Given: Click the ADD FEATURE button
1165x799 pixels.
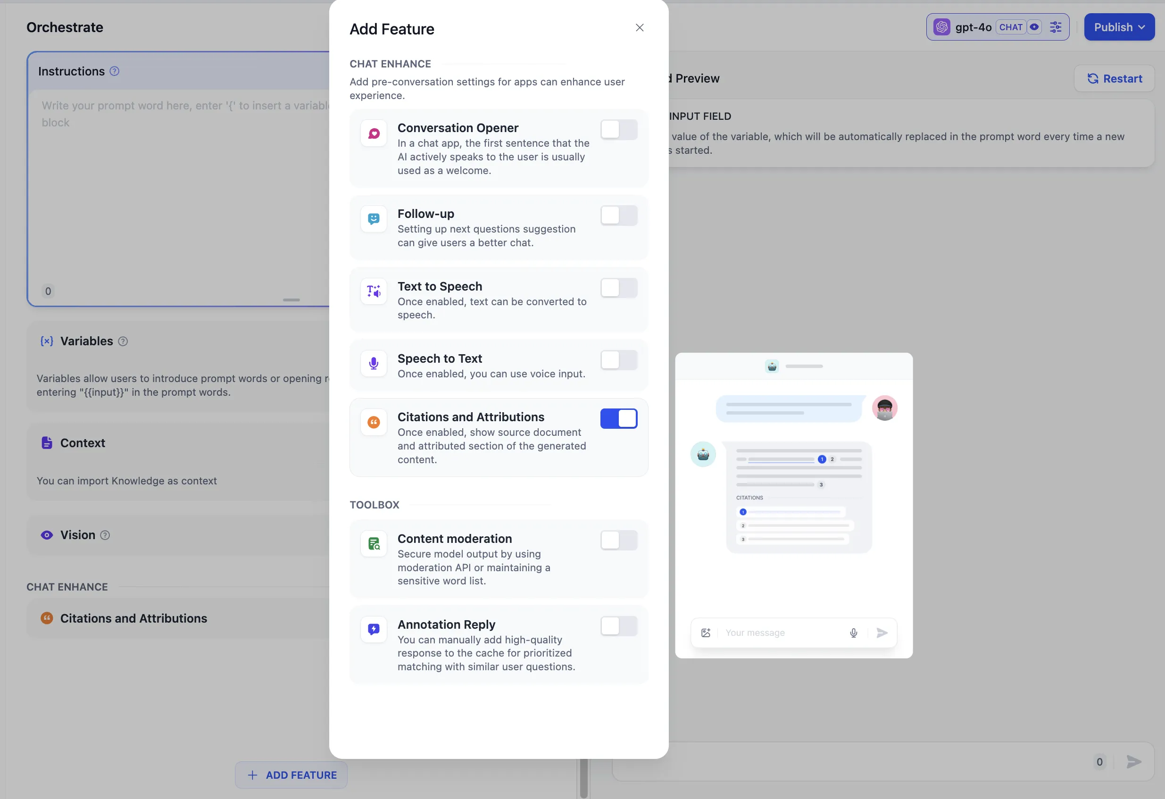Looking at the screenshot, I should click(291, 774).
